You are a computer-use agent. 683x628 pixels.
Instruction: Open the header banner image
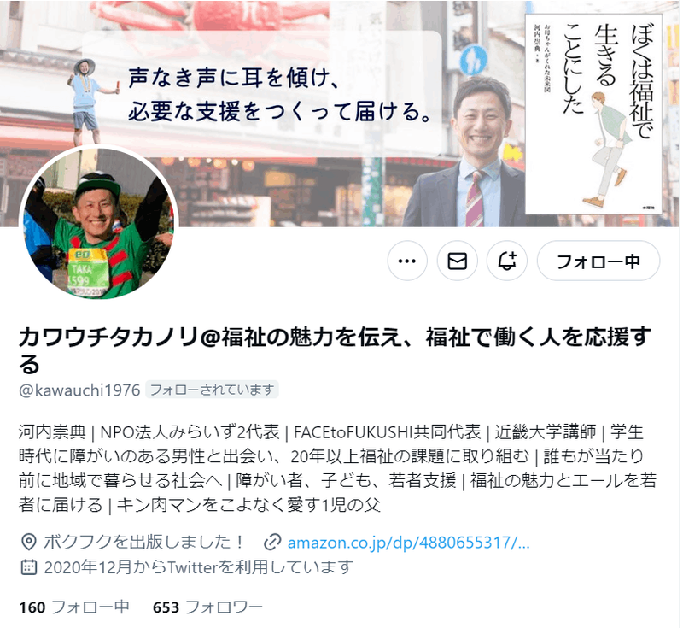click(x=340, y=114)
